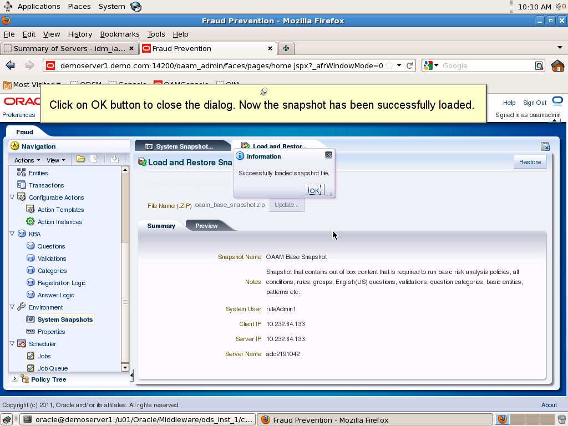Switch to the Preview tab
This screenshot has width=568, height=426.
click(206, 226)
